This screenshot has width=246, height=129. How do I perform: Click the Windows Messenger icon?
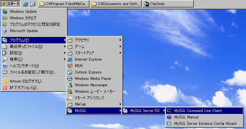point(70,85)
